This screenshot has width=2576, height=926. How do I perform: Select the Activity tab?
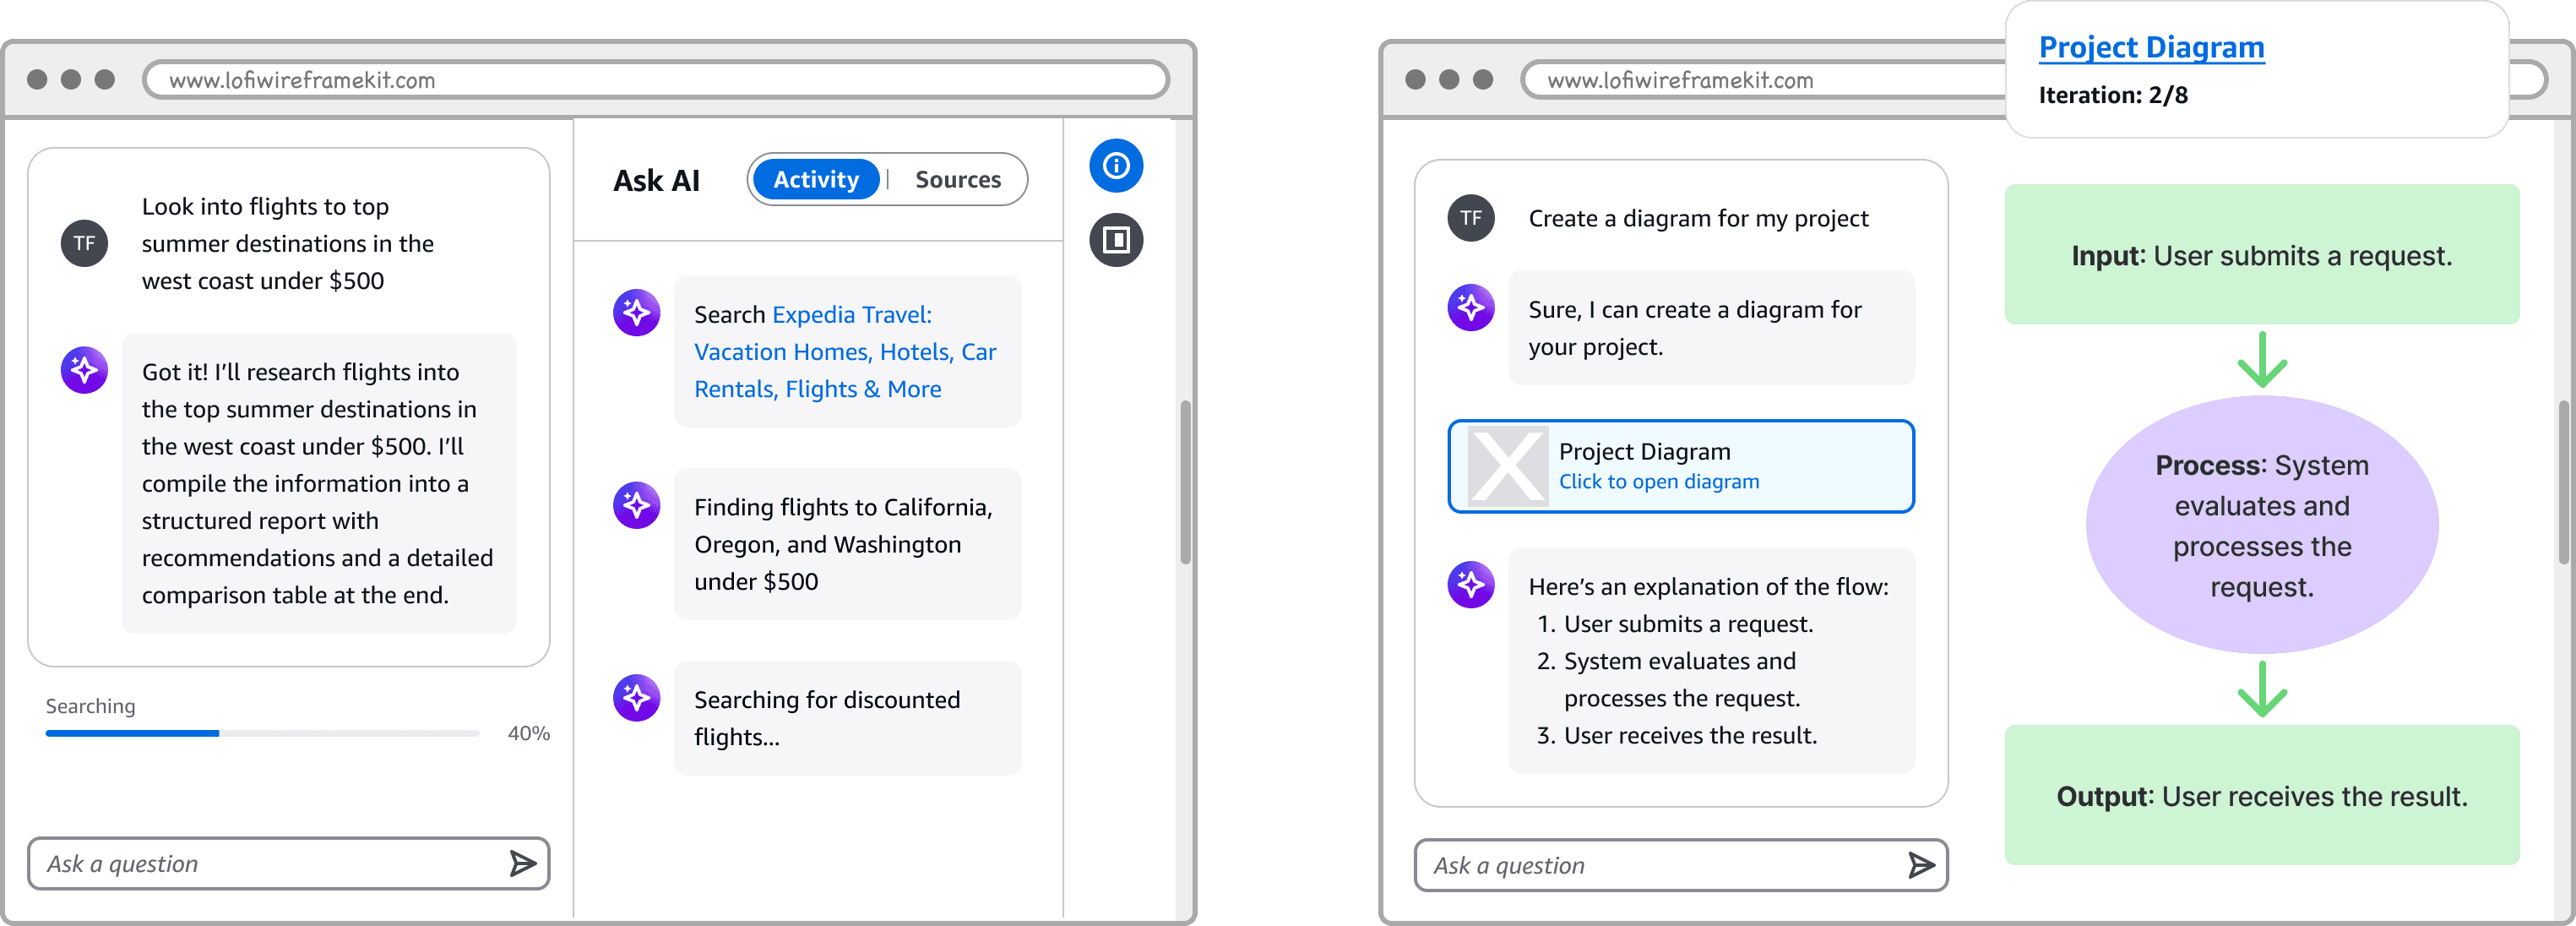[x=815, y=179]
